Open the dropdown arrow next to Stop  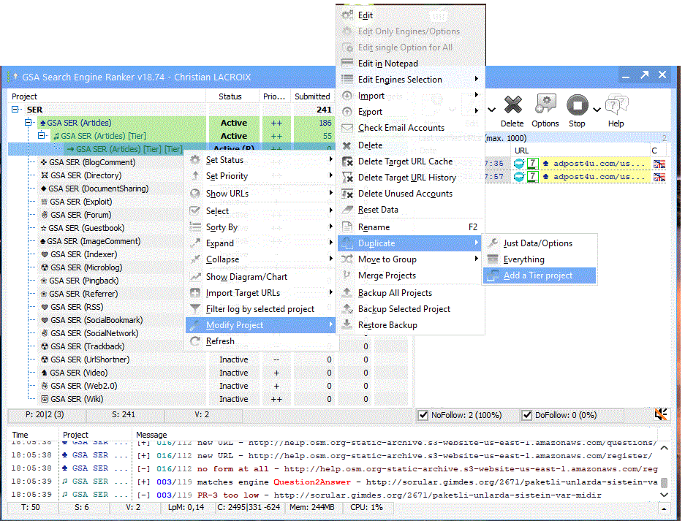coord(597,110)
